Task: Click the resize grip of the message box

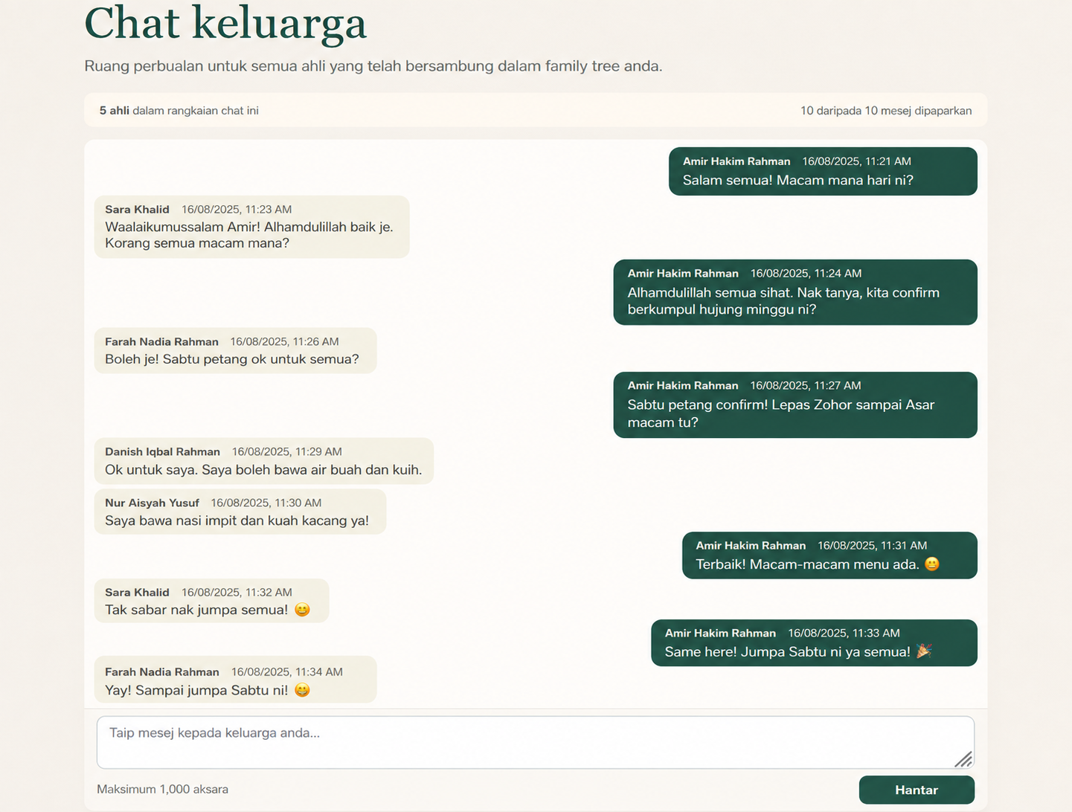Action: pyautogui.click(x=963, y=758)
